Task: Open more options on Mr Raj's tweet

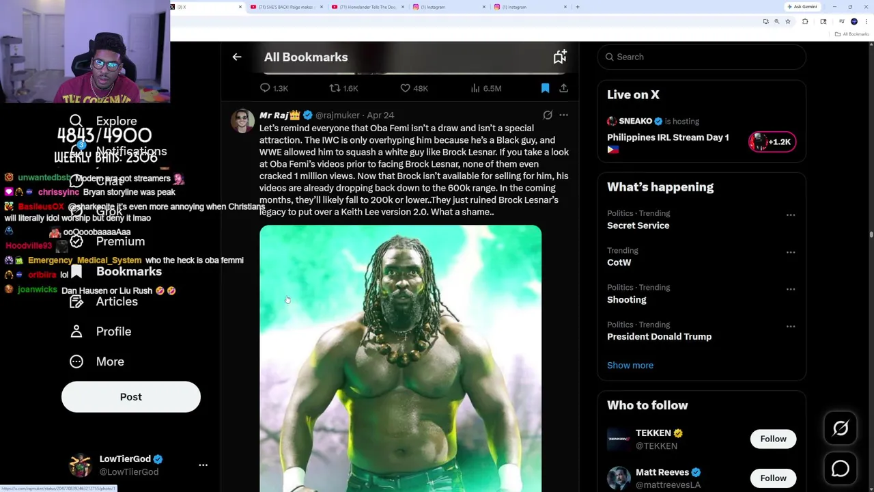Action: (563, 115)
